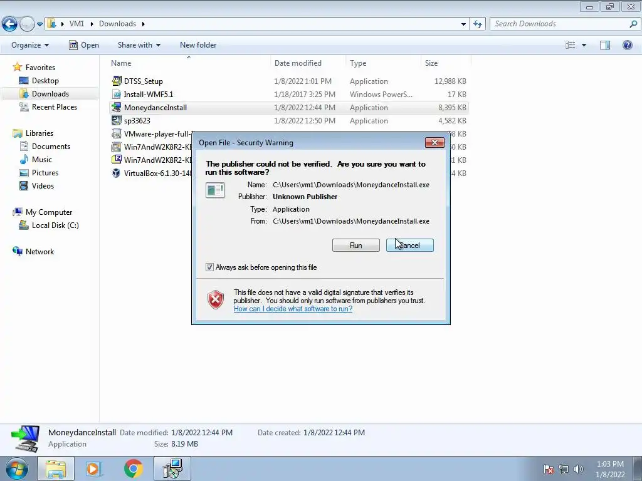Click Cancel in the security warning dialog
This screenshot has height=481, width=642.
[410, 246]
